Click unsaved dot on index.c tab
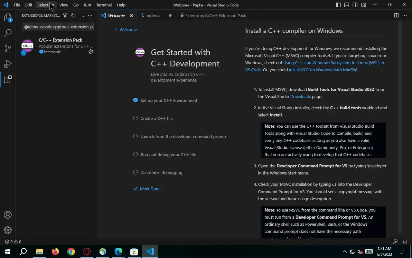This screenshot has height=258, width=412. [170, 15]
